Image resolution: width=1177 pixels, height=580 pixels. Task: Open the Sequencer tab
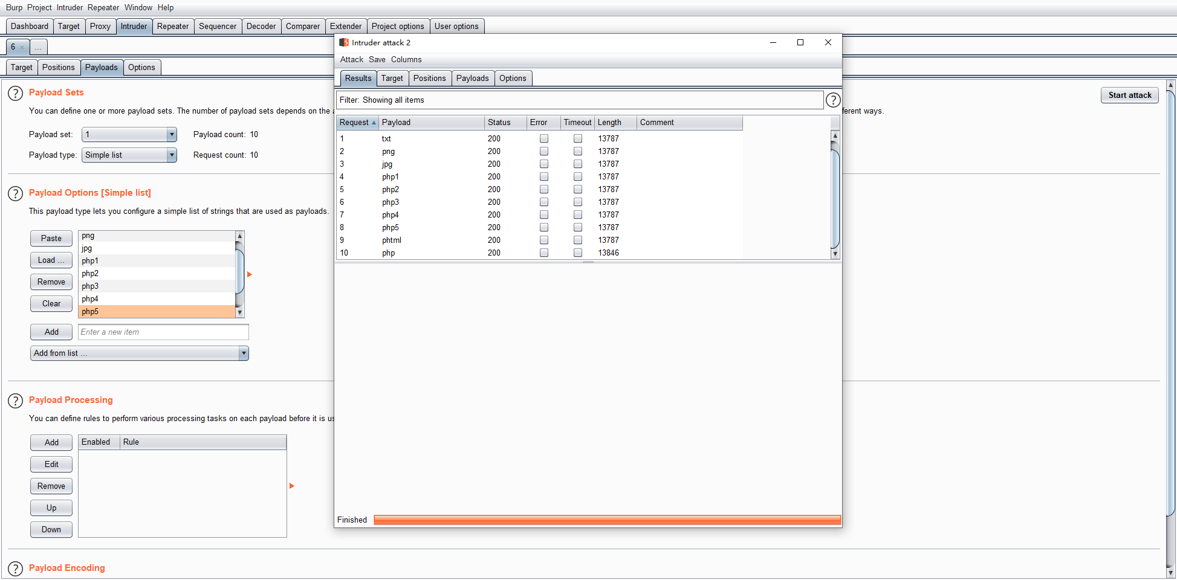pyautogui.click(x=218, y=27)
